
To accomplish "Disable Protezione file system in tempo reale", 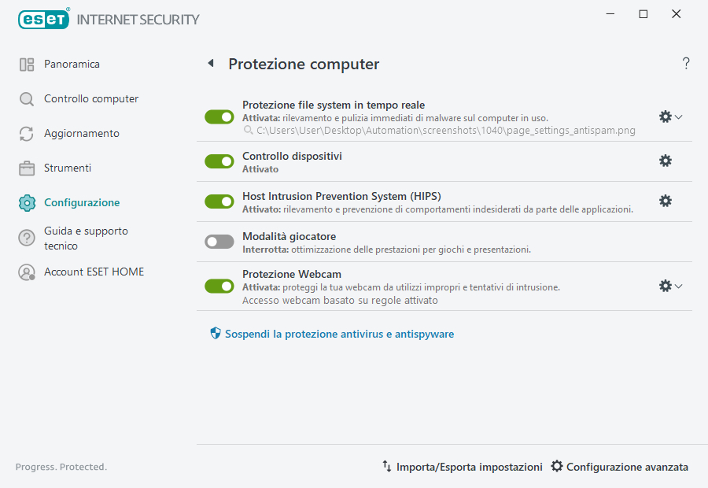I will [x=219, y=116].
